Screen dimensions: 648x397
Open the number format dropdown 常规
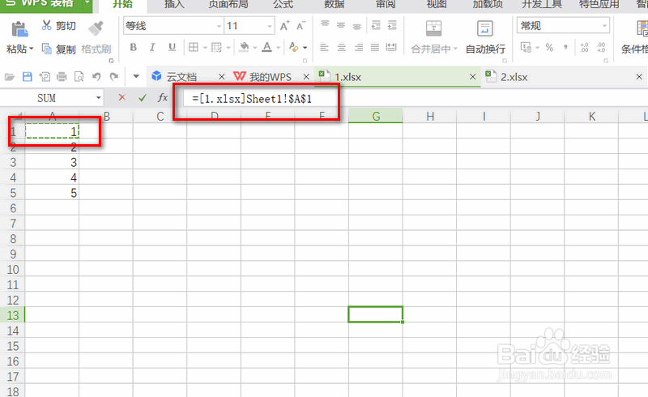pyautogui.click(x=604, y=26)
